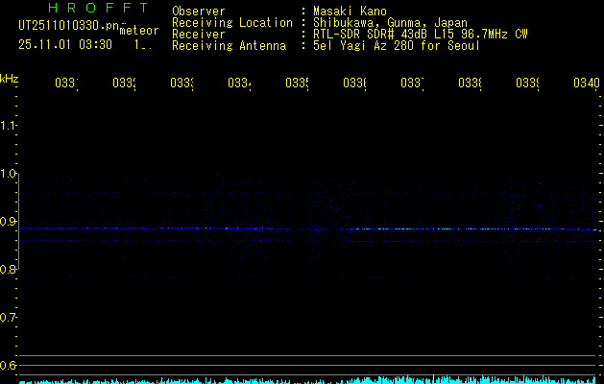604x384 pixels.
Task: Select the receiver value RTL-SDR SDR# 43dB L15 96.7MHz CW
Action: coord(421,35)
